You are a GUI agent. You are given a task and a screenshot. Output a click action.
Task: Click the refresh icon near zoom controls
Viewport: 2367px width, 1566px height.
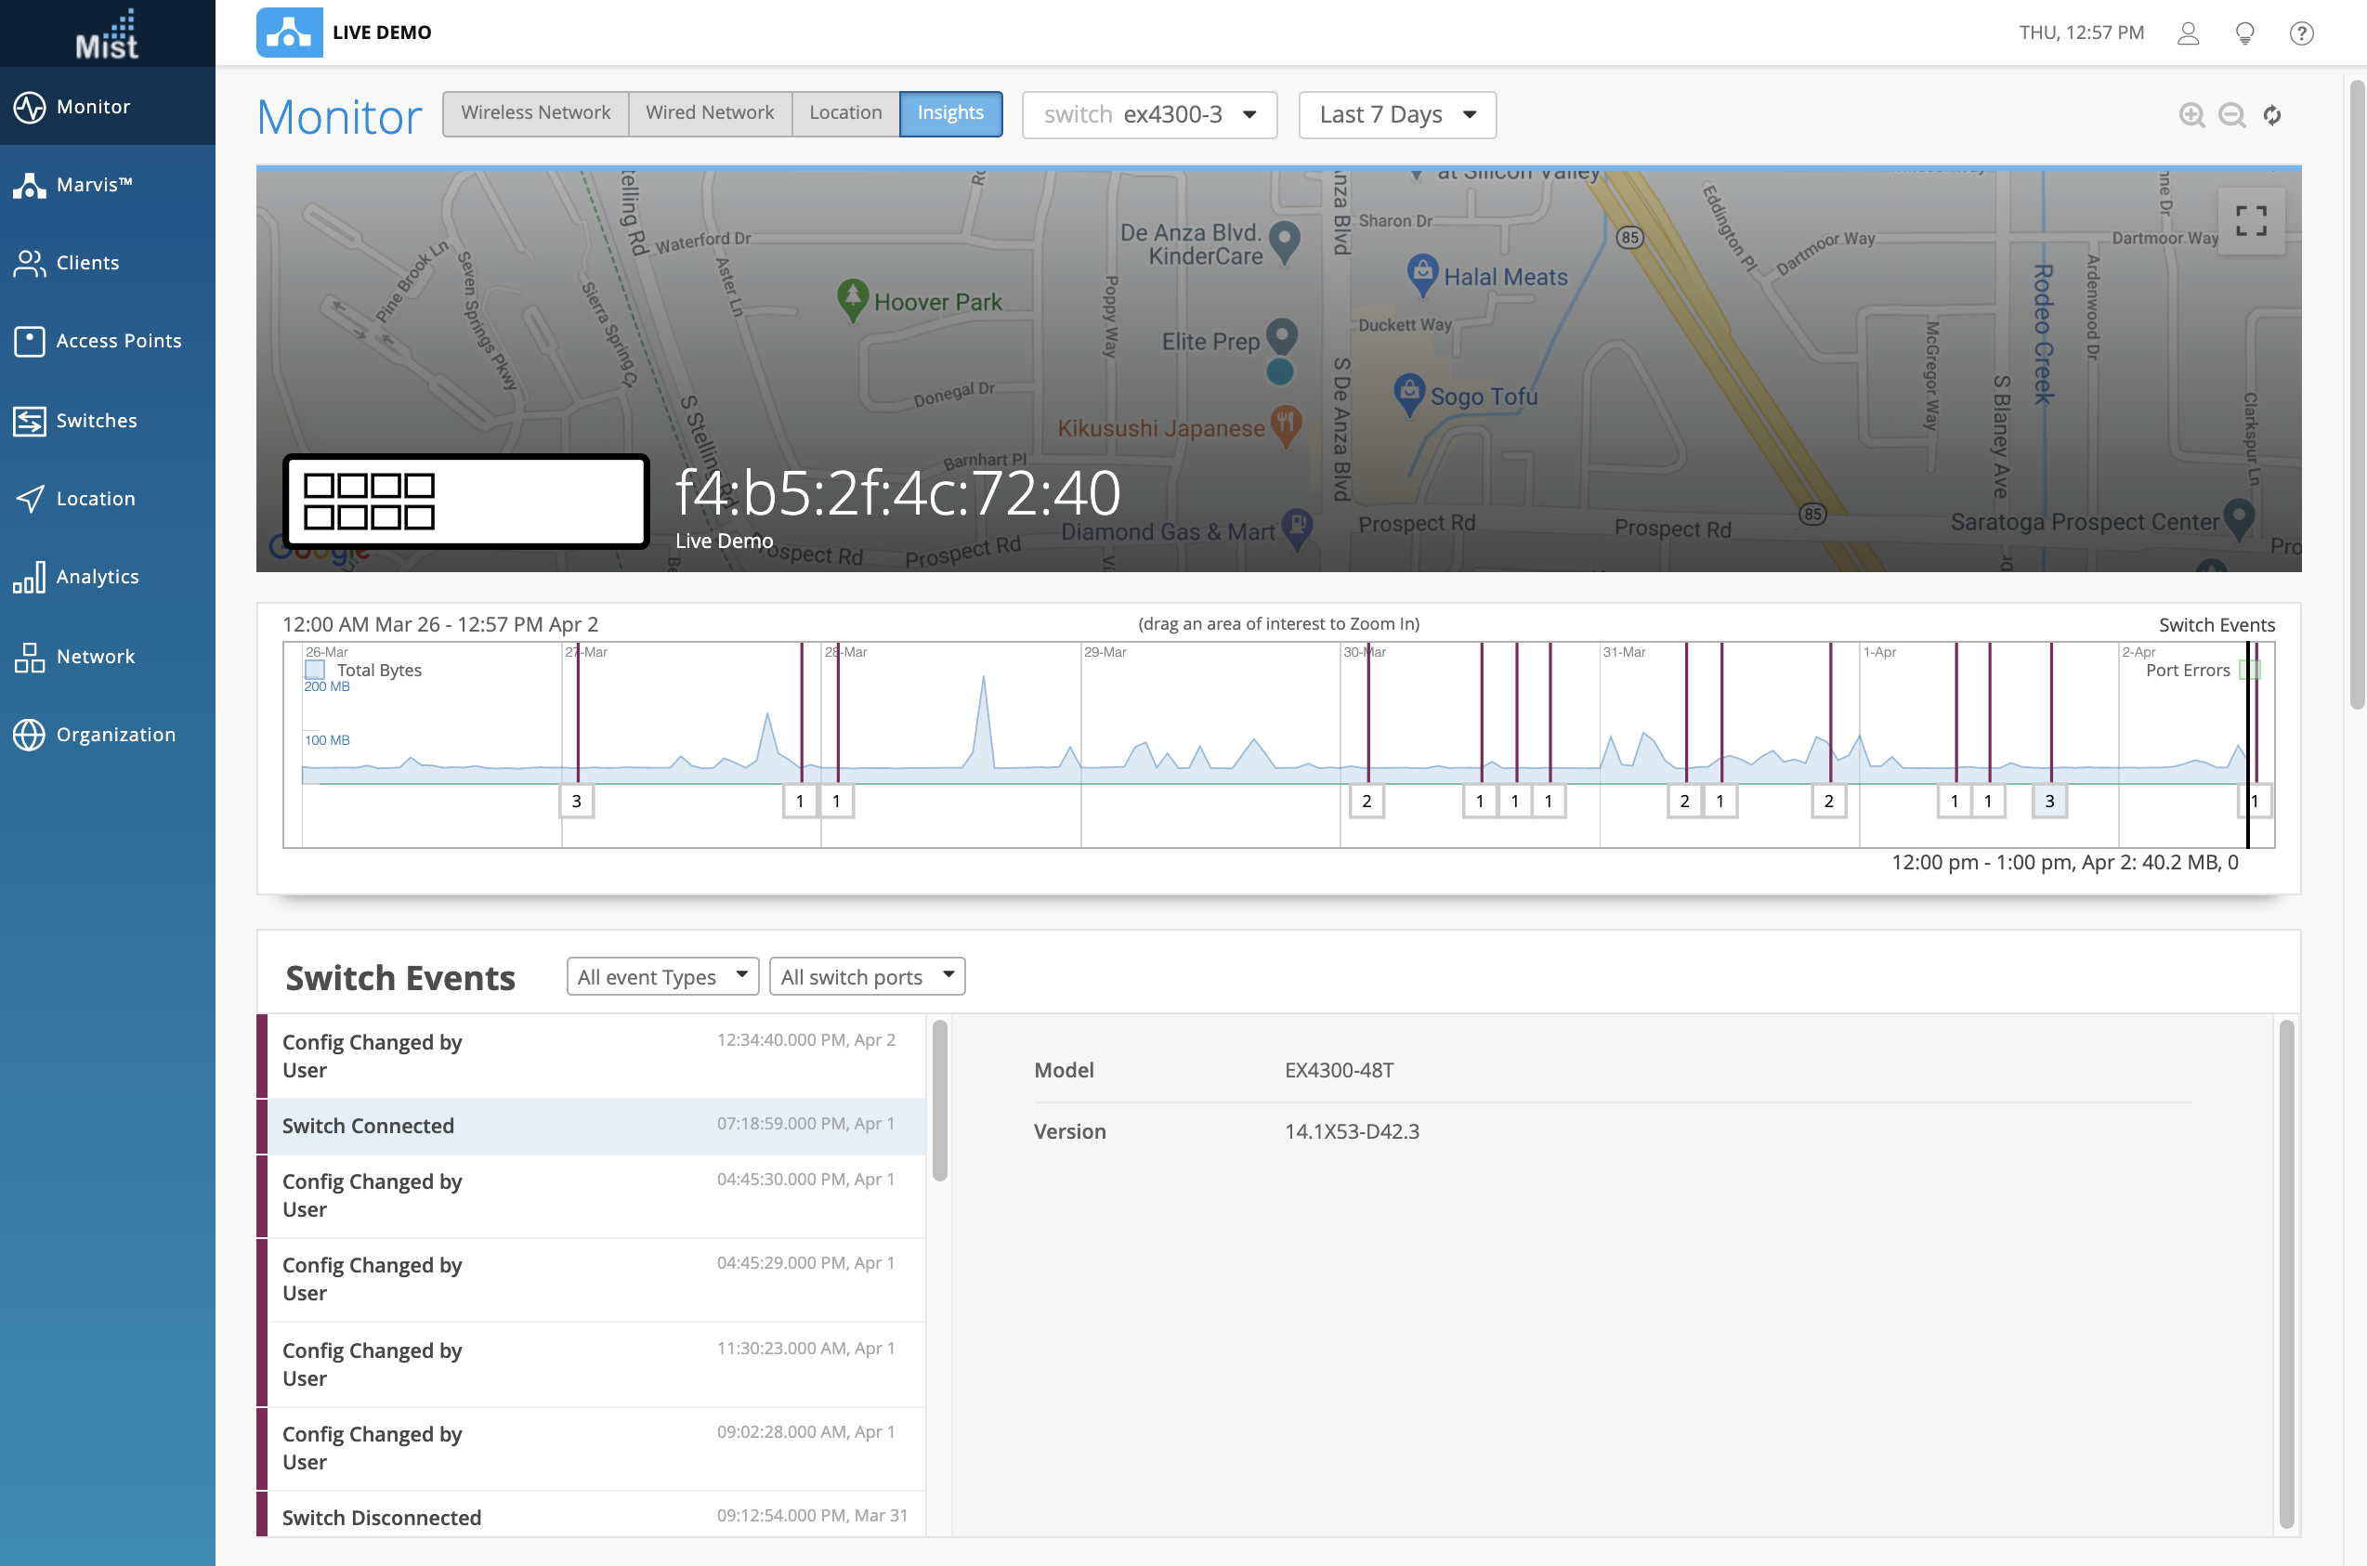click(2272, 115)
